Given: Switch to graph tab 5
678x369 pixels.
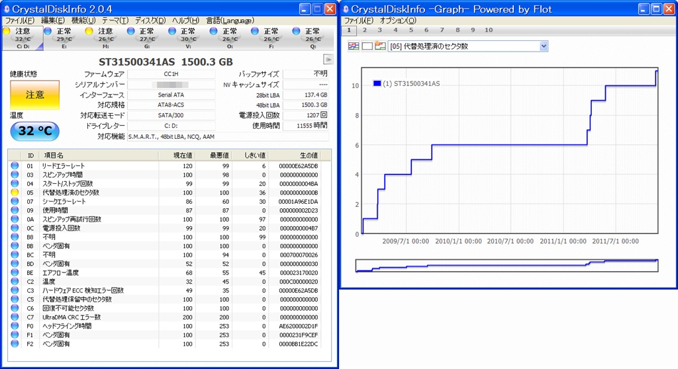Looking at the screenshot, I should click(x=411, y=30).
